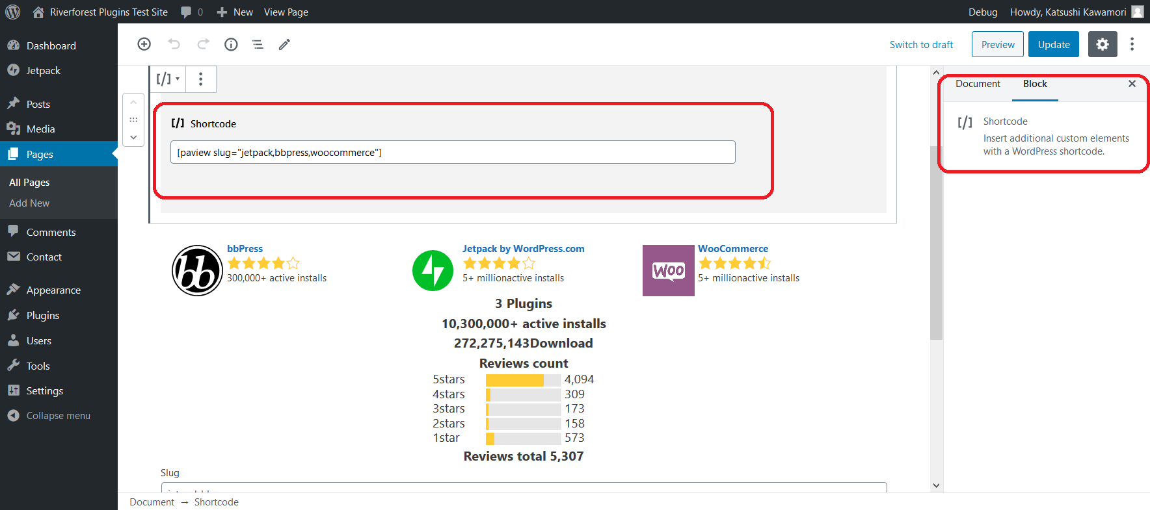Switch to the Block tab
Viewport: 1150px width, 510px height.
[x=1035, y=84]
